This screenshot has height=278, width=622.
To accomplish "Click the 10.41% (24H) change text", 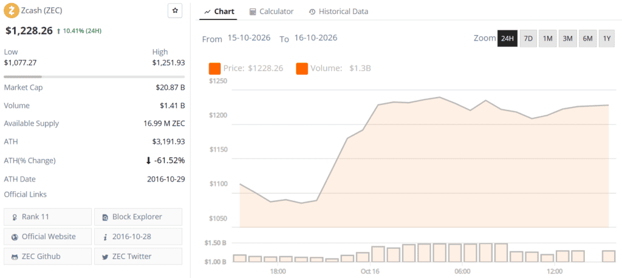I will point(82,30).
